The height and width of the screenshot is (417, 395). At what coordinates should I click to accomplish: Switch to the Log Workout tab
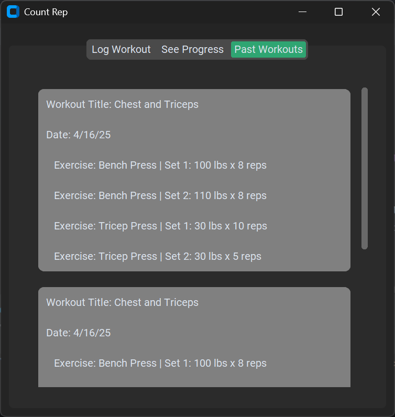[x=121, y=50]
